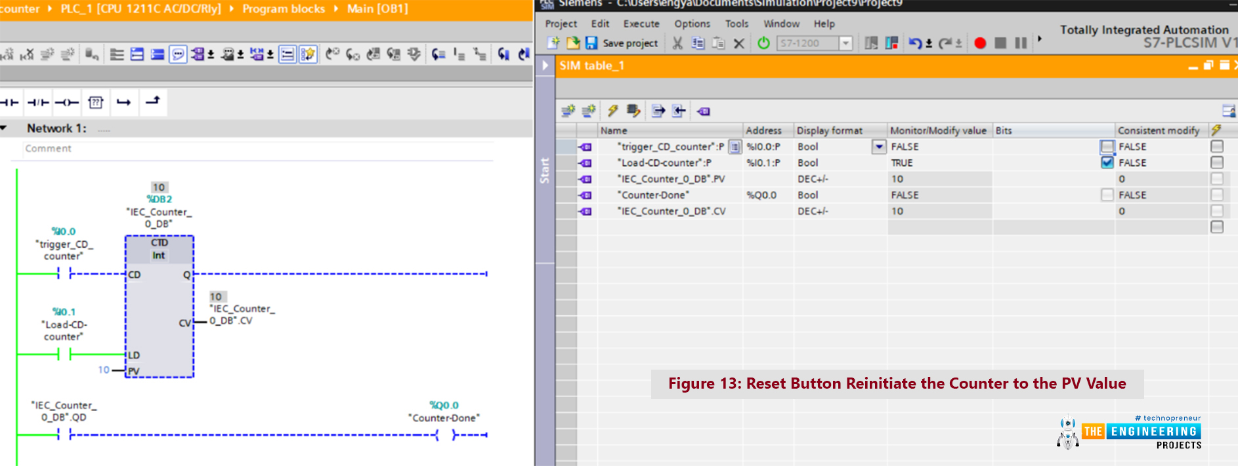Click Save project button
The image size is (1238, 466).
tap(622, 43)
